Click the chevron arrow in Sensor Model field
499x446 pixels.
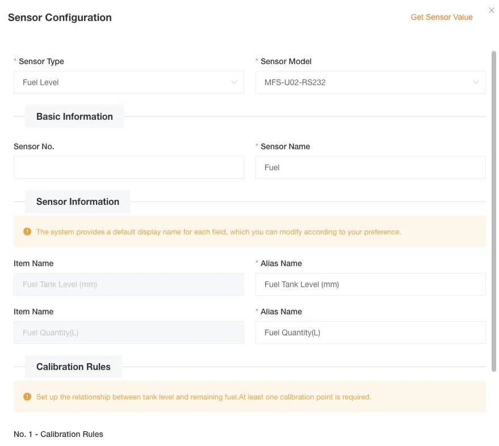(x=476, y=82)
